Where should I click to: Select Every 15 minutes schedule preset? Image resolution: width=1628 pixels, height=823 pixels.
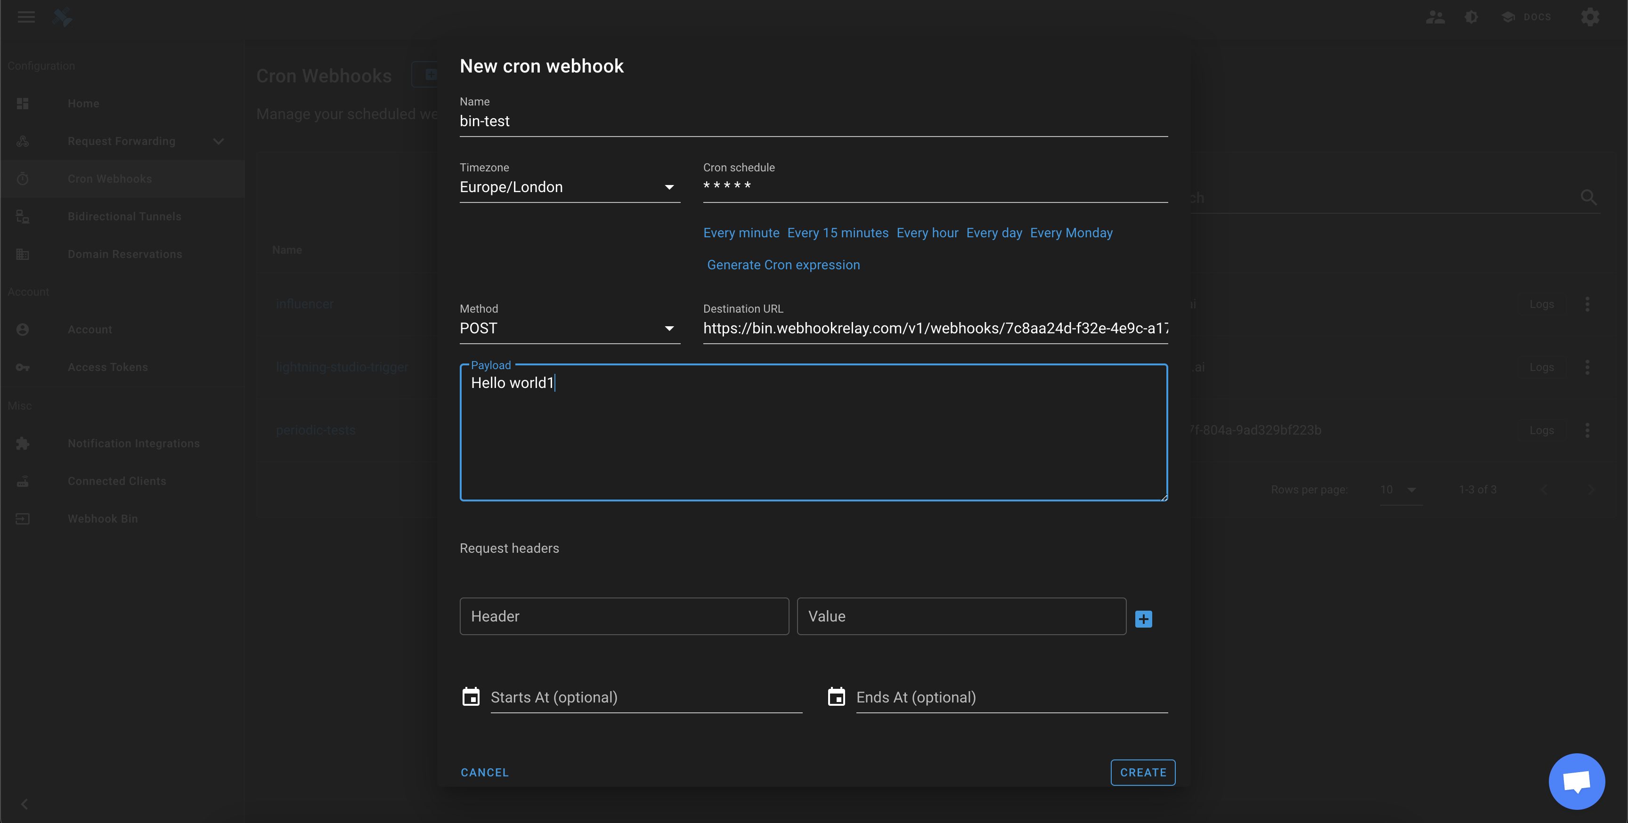838,233
